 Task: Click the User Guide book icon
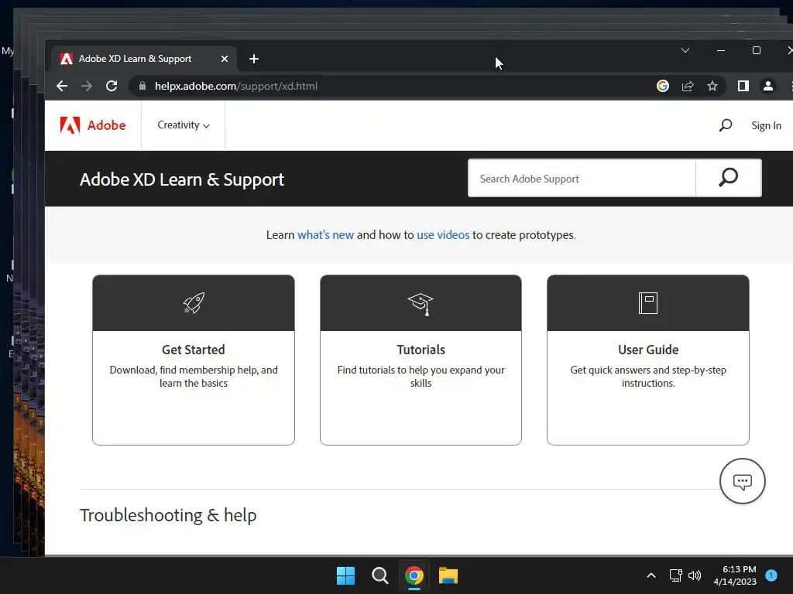click(648, 303)
